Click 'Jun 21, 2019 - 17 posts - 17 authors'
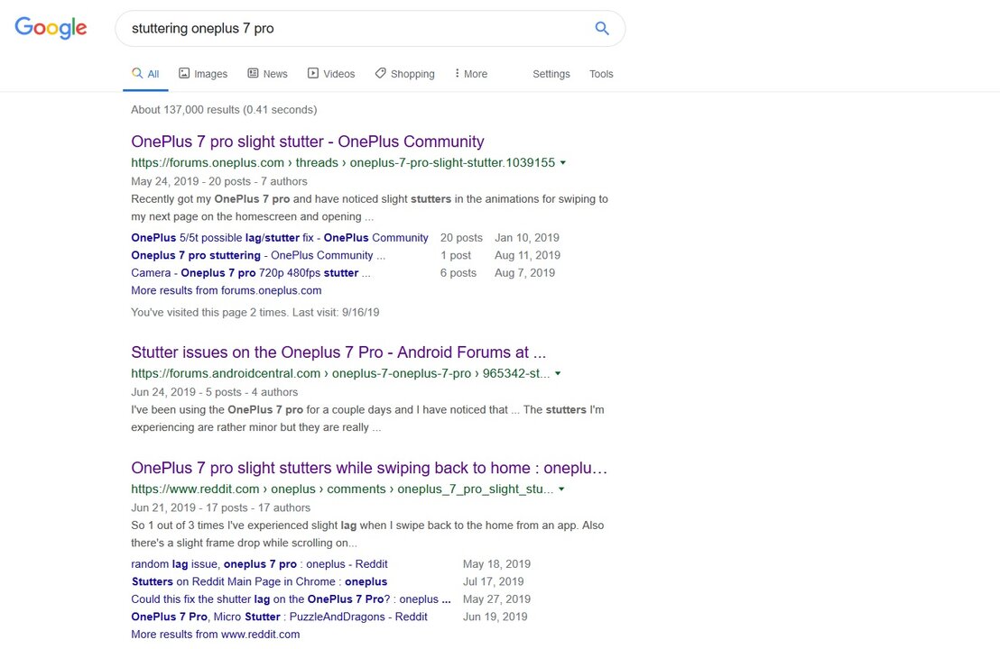The image size is (1000, 649). click(x=220, y=507)
